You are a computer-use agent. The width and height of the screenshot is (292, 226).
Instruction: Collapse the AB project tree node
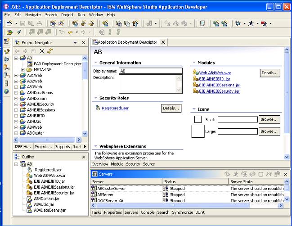coord(16,58)
